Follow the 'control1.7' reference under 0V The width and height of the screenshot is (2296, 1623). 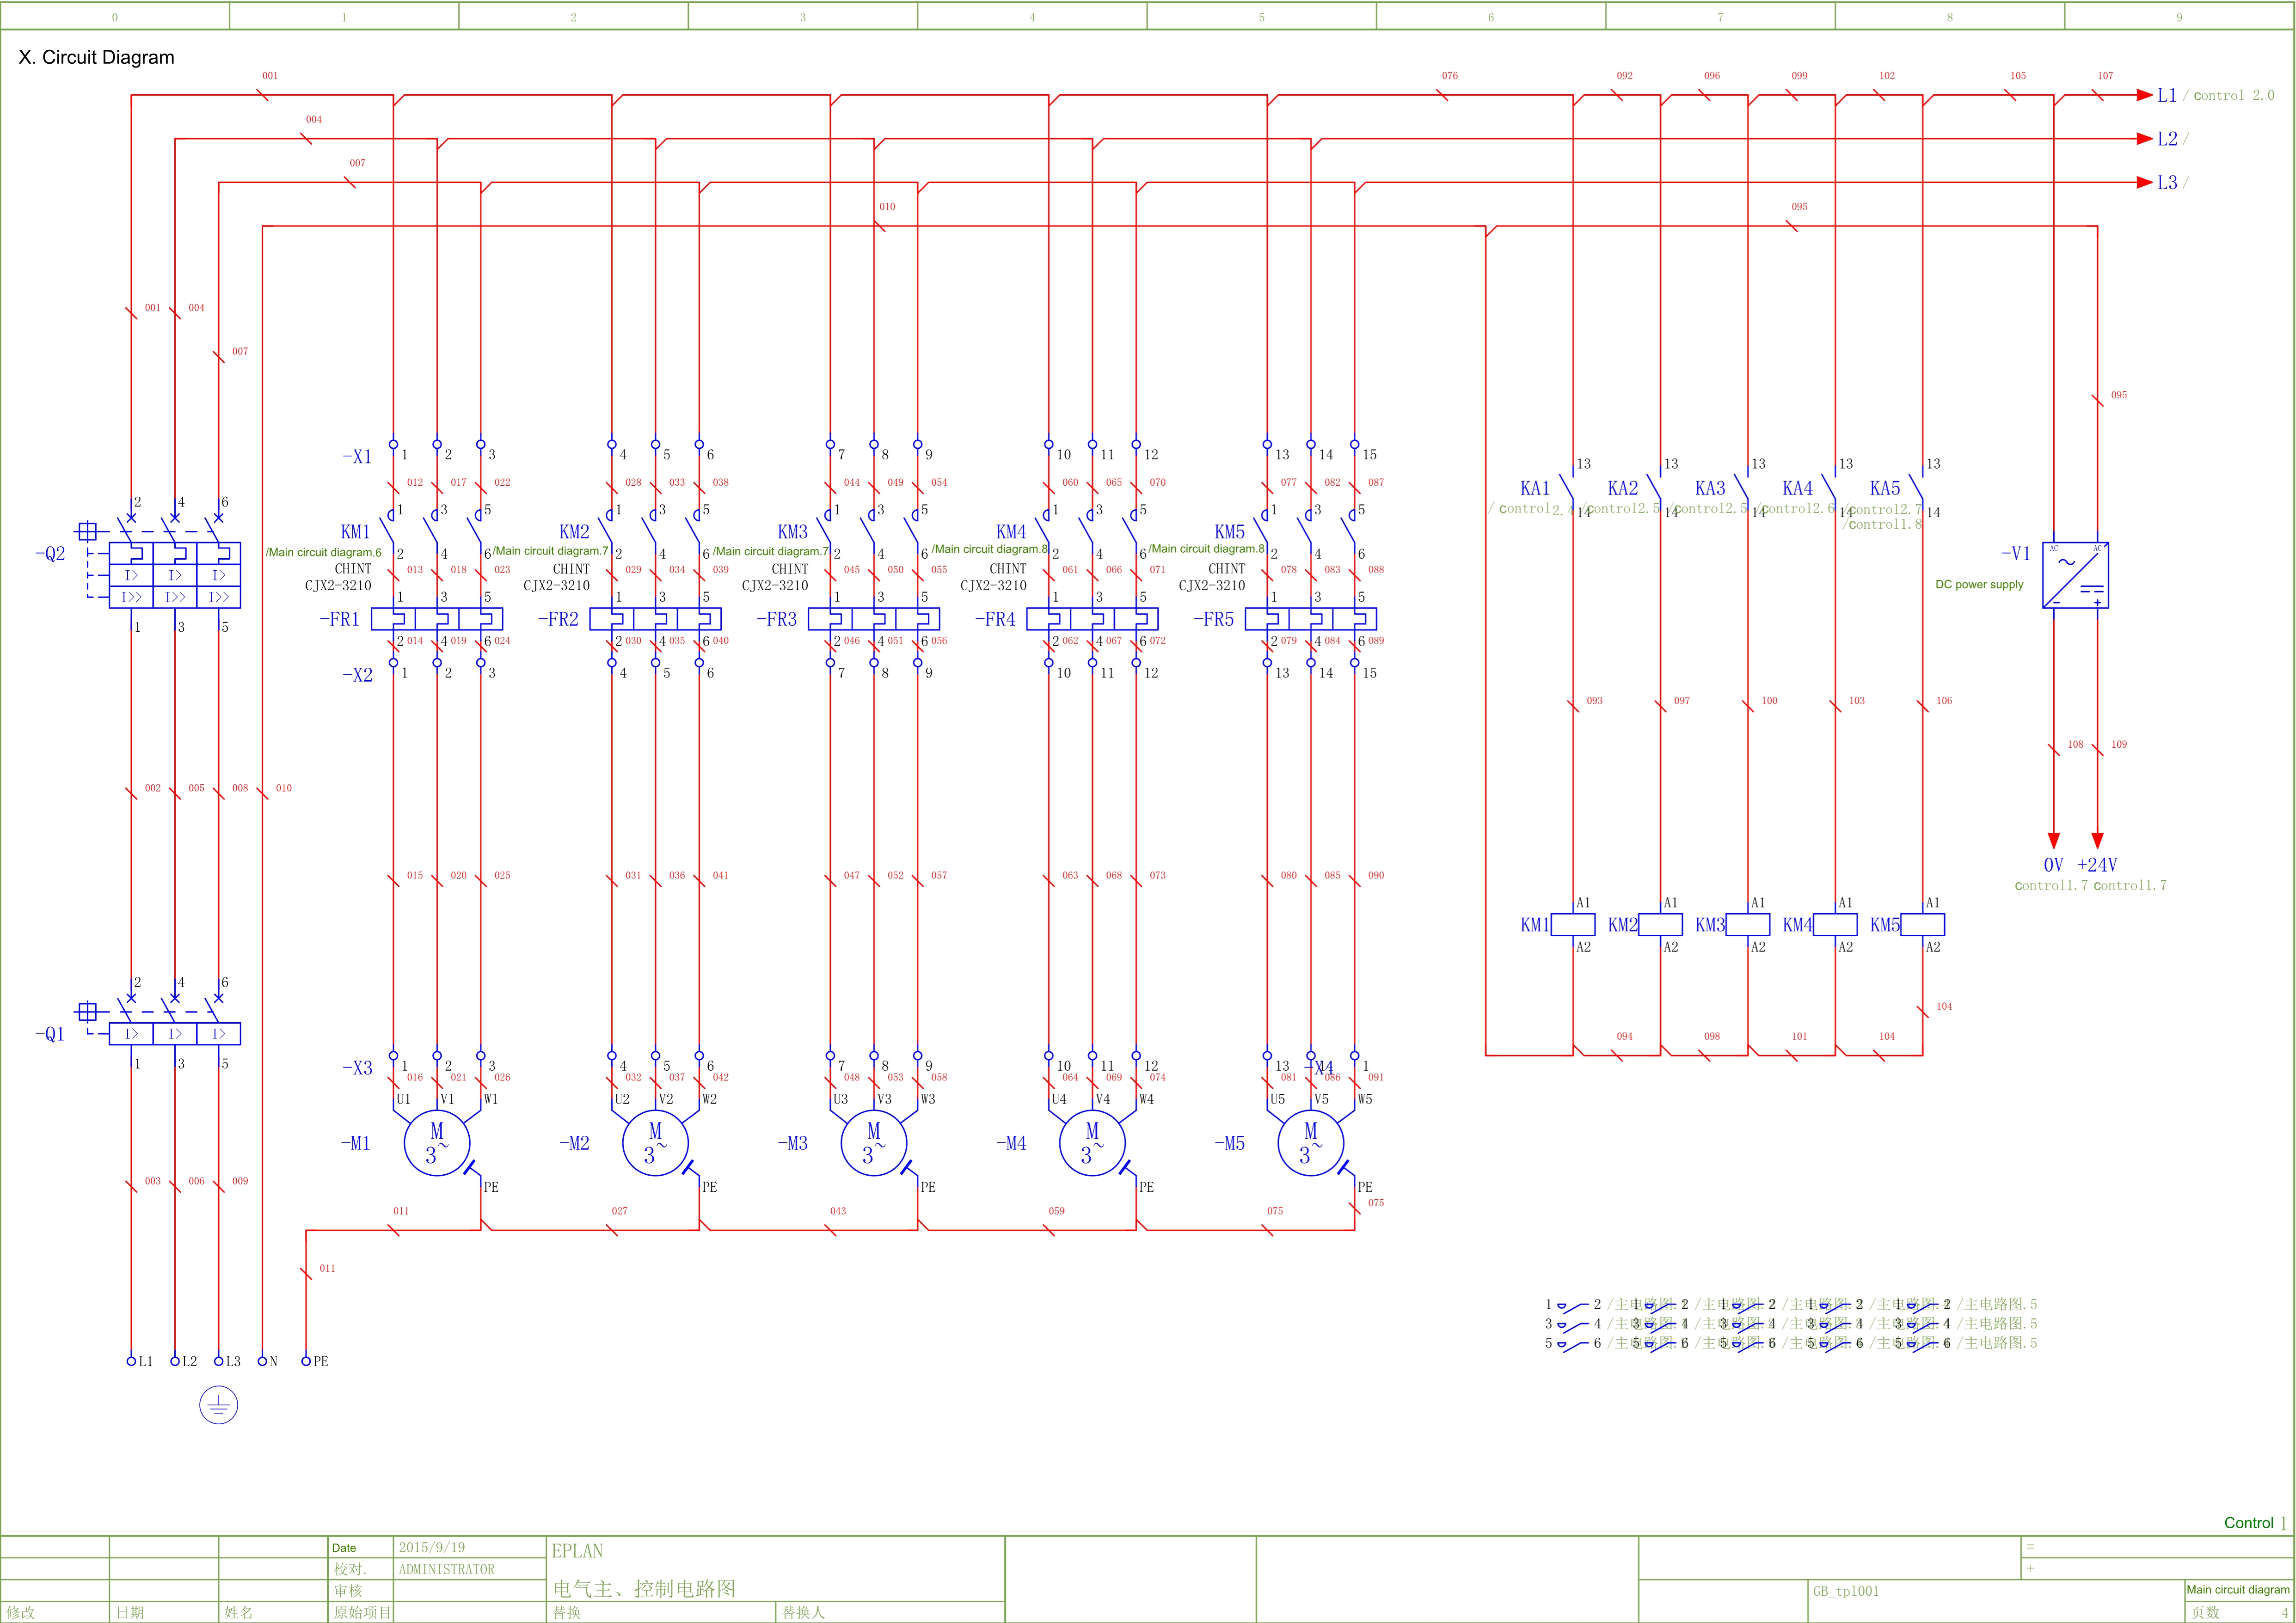click(2051, 885)
